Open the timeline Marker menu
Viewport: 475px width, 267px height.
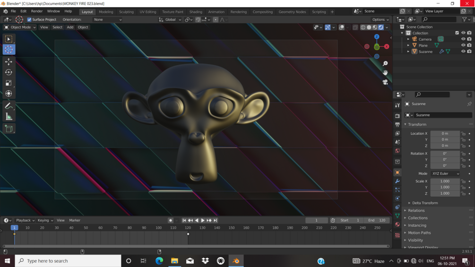point(75,220)
